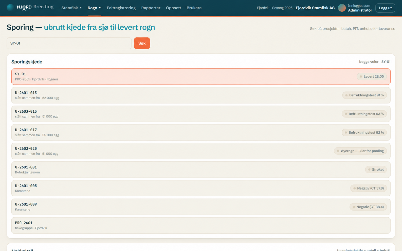The image size is (402, 251).
Task: Open the Feltregistrering tab
Action: (x=121, y=8)
